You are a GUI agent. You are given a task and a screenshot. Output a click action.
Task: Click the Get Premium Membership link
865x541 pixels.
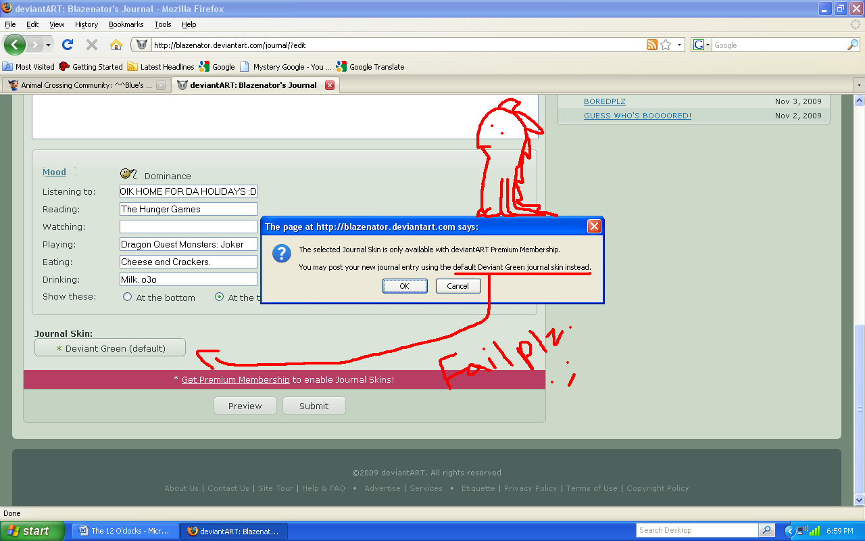(x=236, y=379)
